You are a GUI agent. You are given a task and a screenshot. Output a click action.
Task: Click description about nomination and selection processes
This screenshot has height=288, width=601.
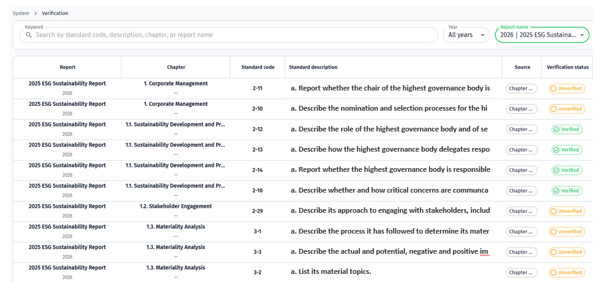(x=389, y=108)
